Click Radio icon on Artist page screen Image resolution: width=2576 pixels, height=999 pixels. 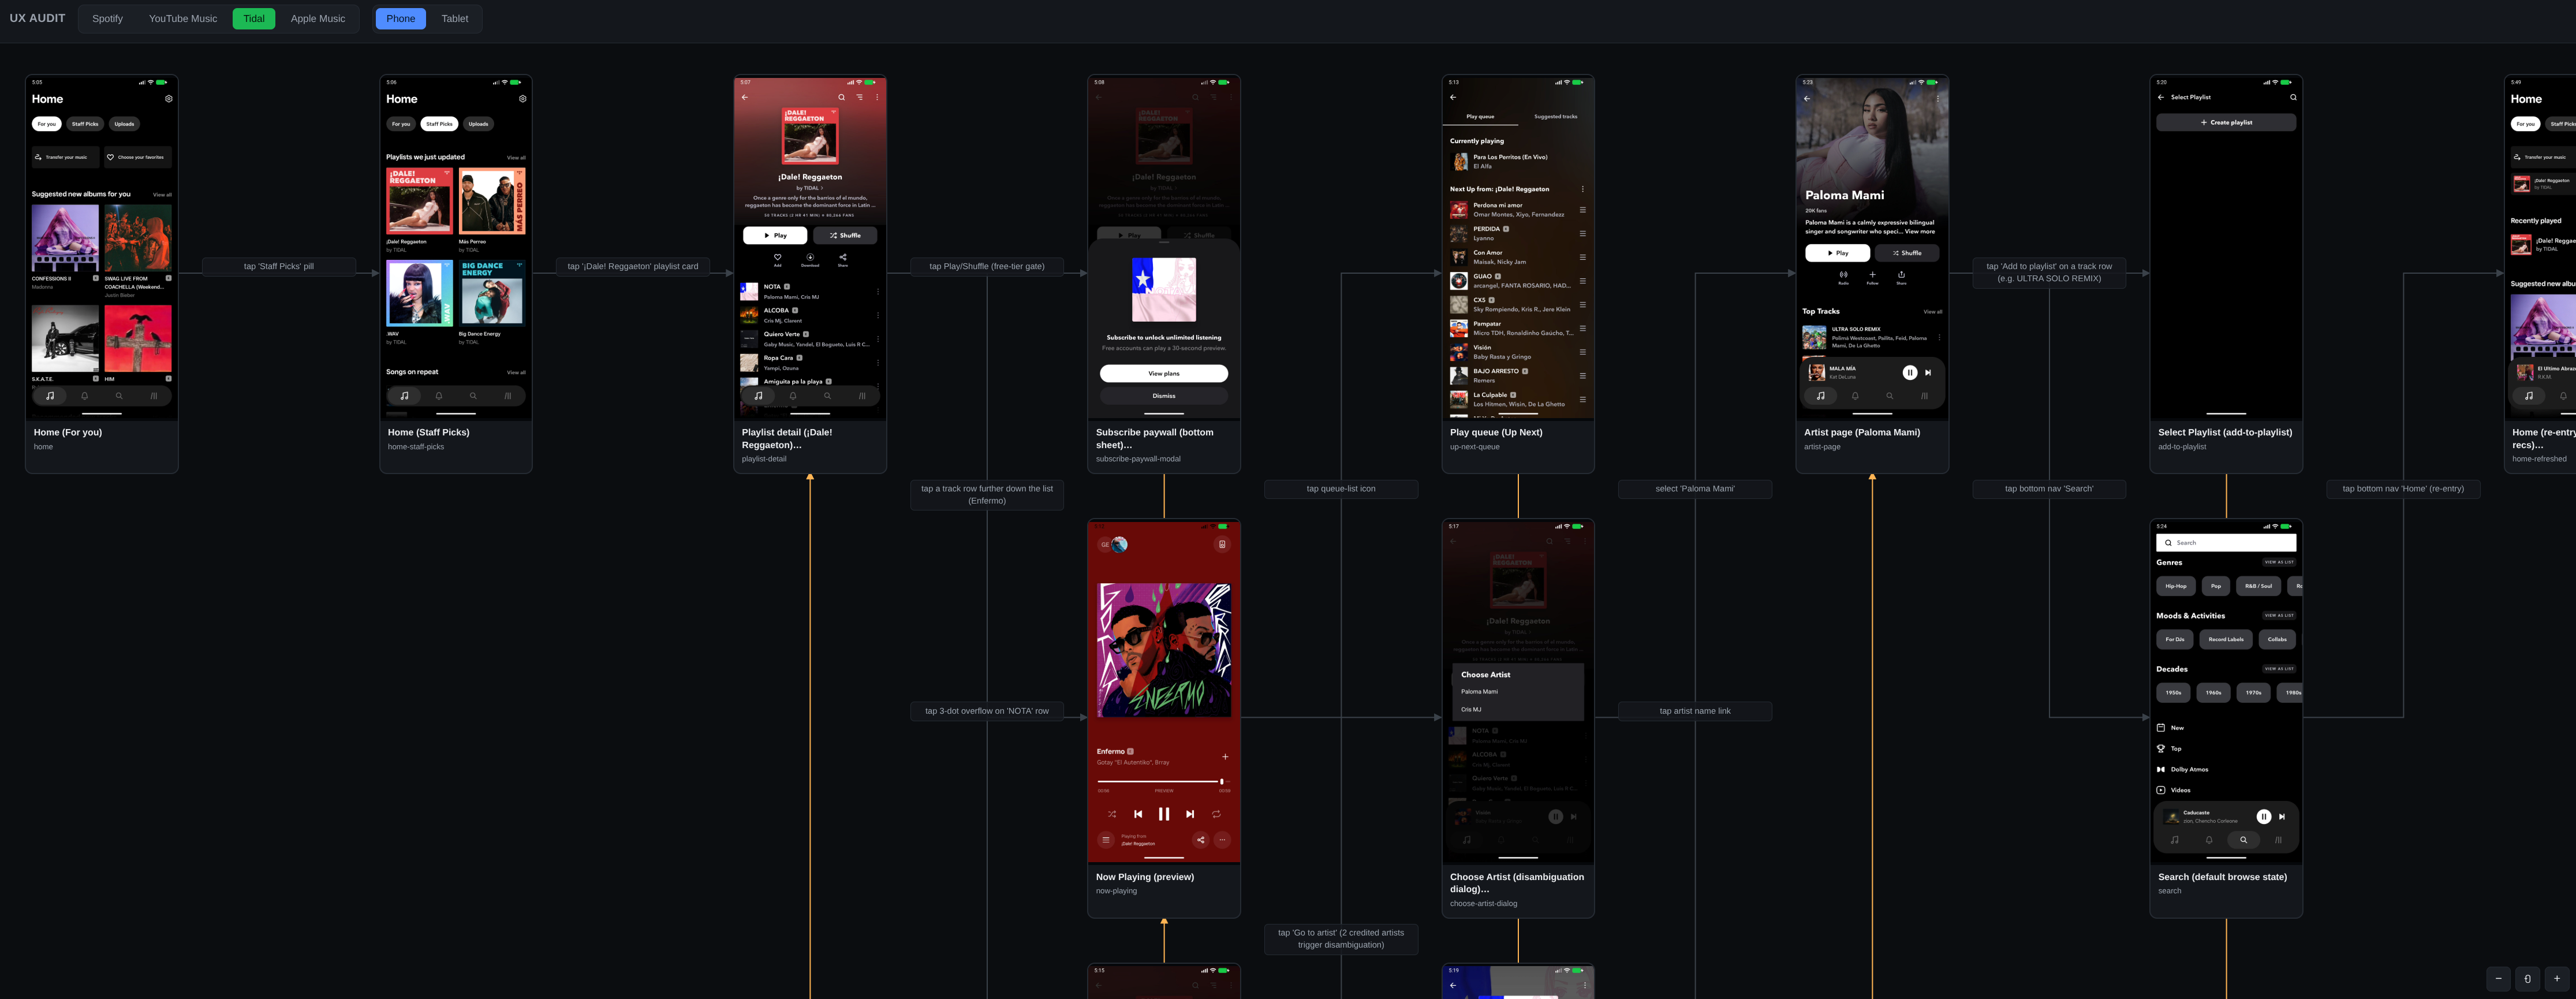pos(1843,276)
